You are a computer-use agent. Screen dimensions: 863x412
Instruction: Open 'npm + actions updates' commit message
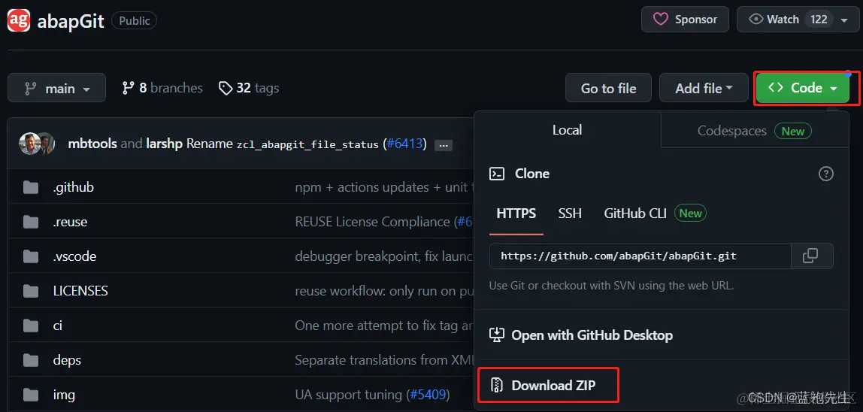pos(383,187)
